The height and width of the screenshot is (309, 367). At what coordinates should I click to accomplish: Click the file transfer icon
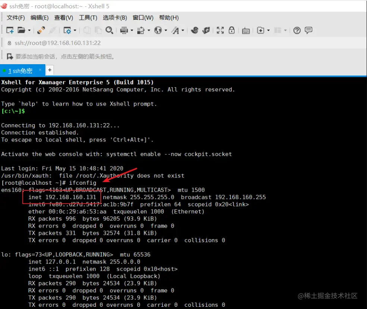pyautogui.click(x=141, y=30)
